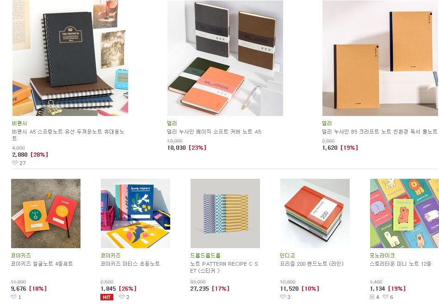The image size is (439, 305).
Task: Open the patterned notebook set thumbnail
Action: click(225, 213)
